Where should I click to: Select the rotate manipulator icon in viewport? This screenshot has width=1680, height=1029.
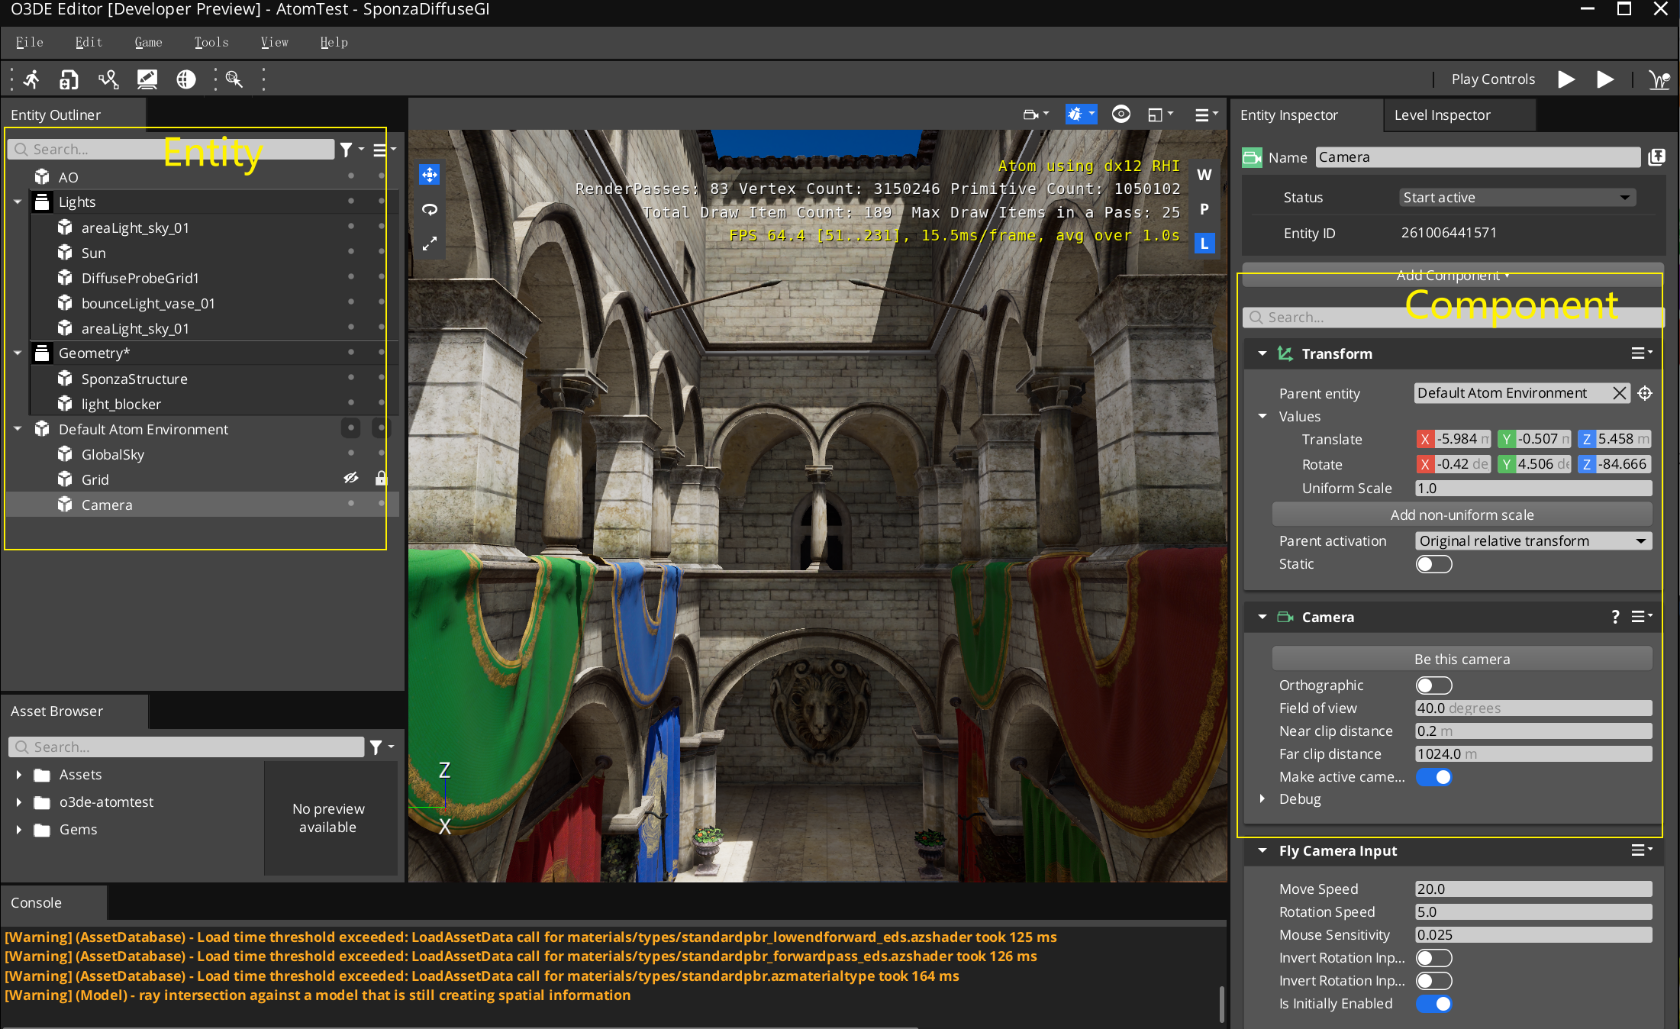430,209
